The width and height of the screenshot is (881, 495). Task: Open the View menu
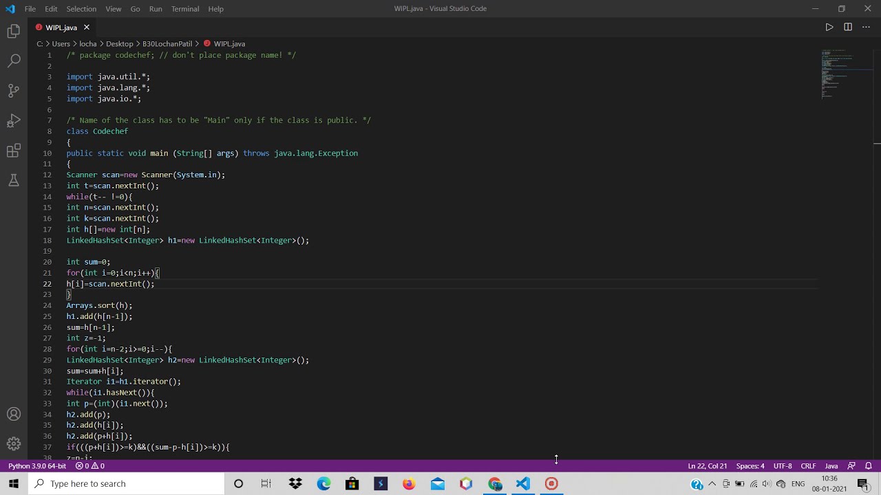114,9
